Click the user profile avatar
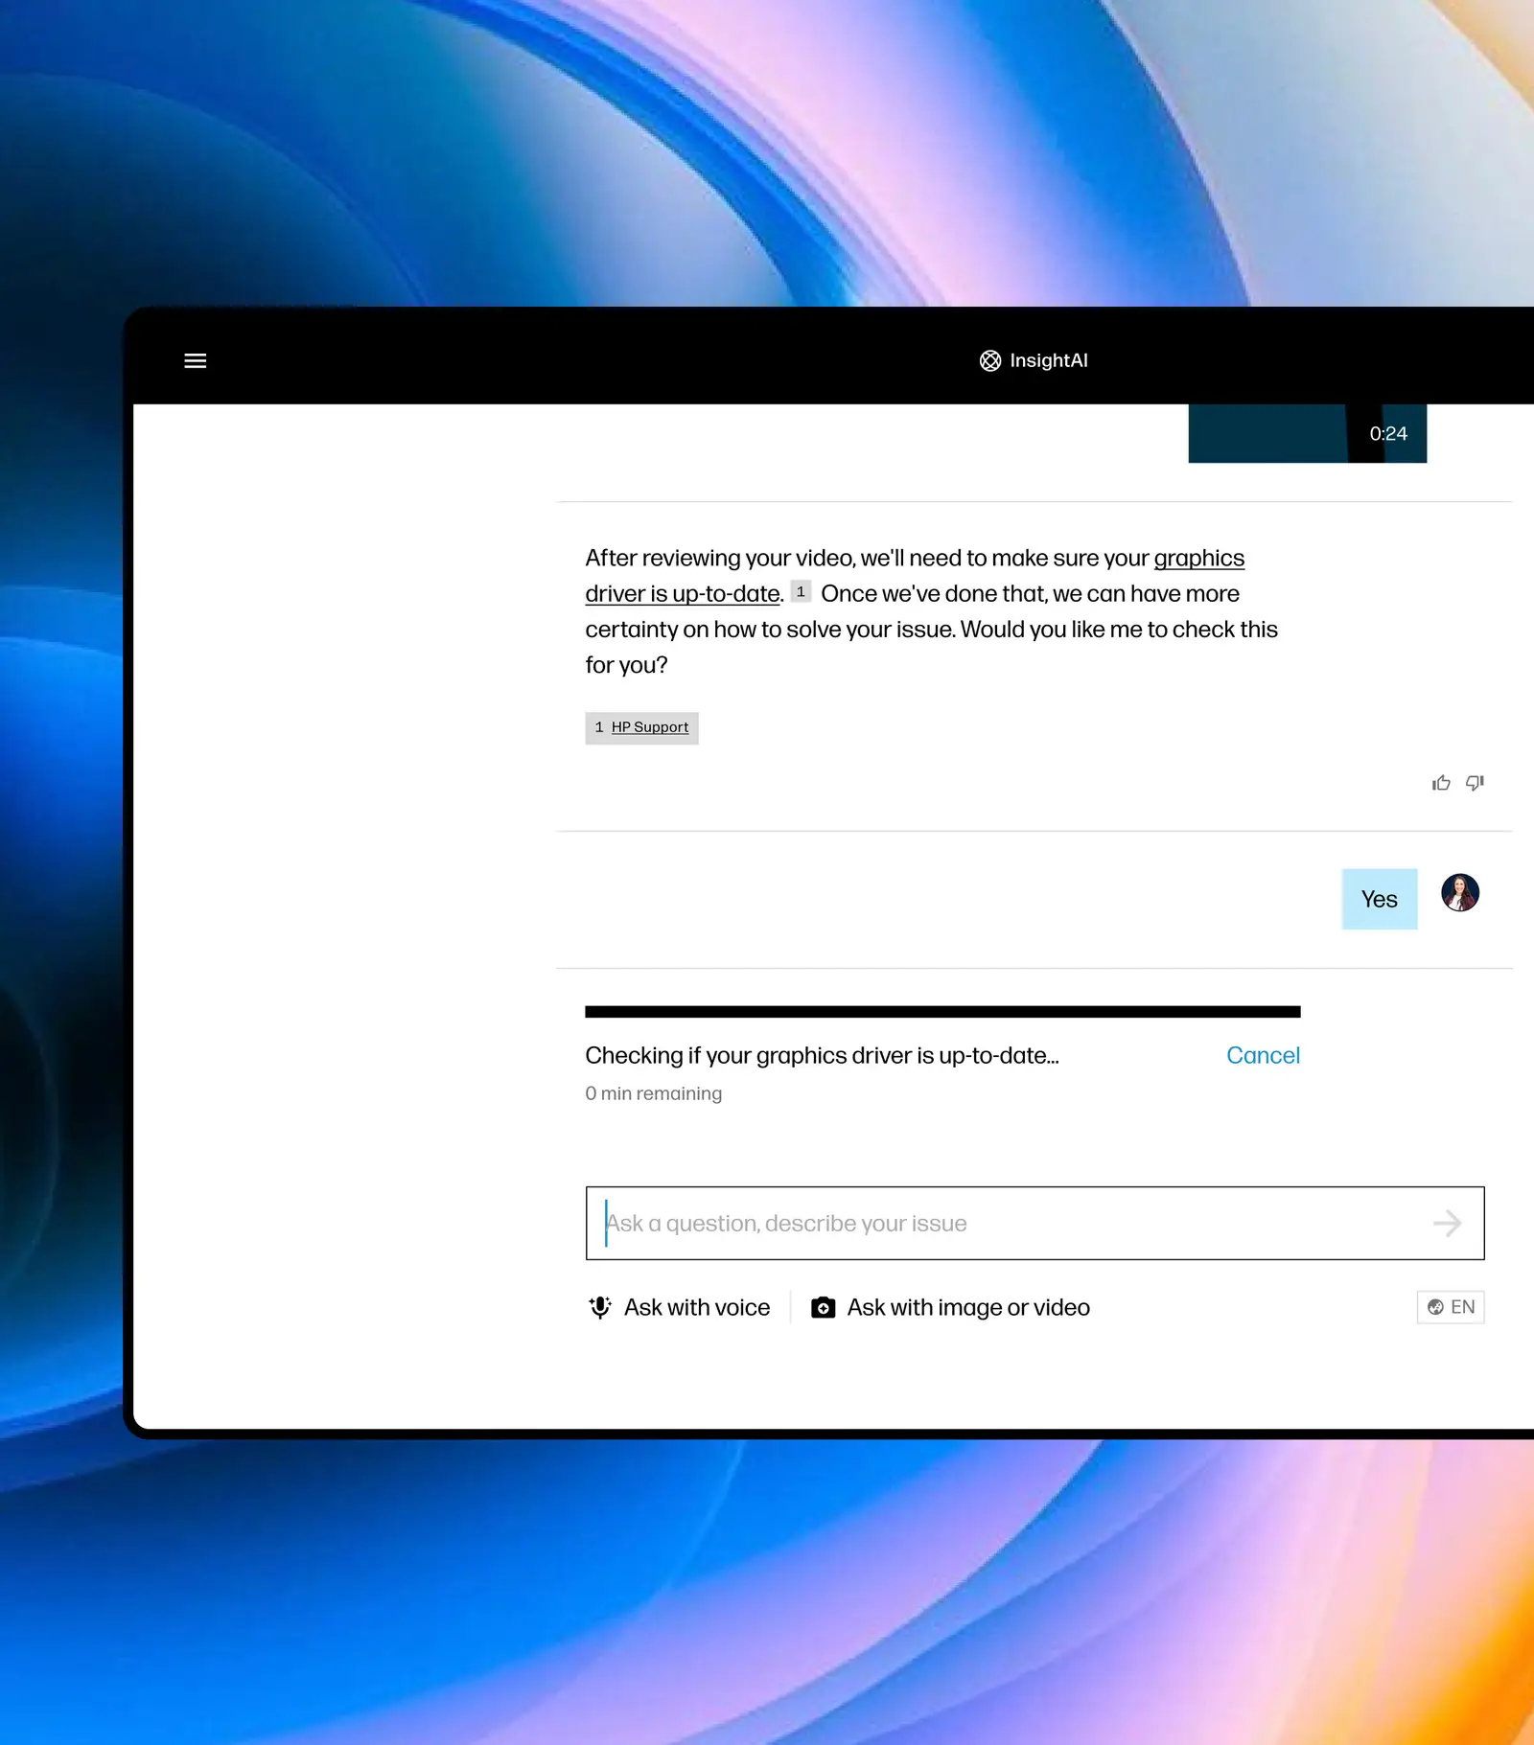The width and height of the screenshot is (1534, 1745). (1460, 892)
